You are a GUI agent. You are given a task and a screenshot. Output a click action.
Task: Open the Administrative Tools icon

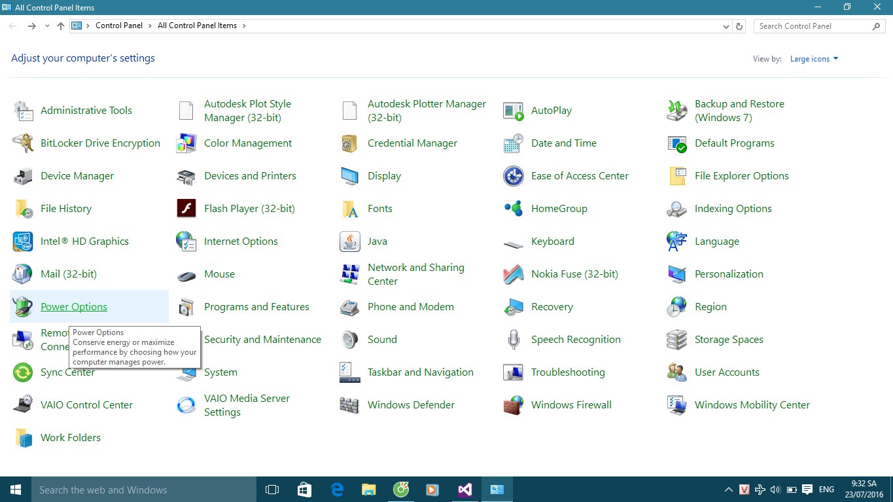click(x=23, y=111)
